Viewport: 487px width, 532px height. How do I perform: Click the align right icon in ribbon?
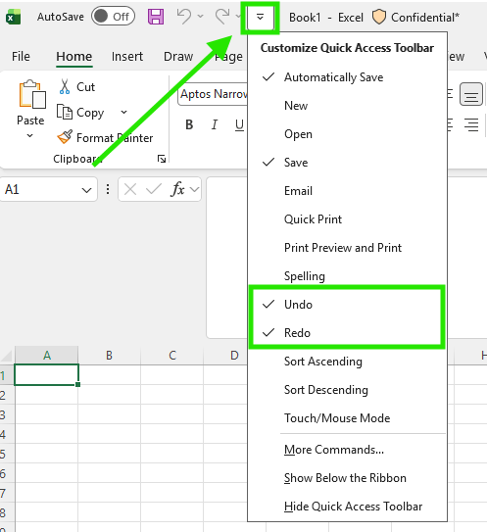tap(471, 124)
